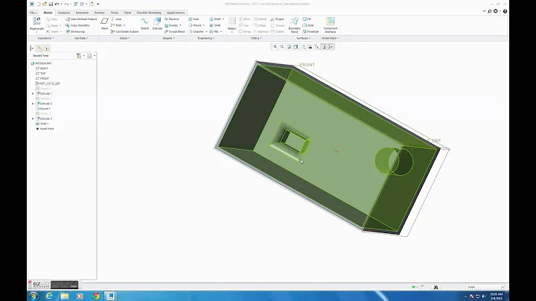Expand the Engineering group menu
The image size is (536, 301).
[206, 38]
